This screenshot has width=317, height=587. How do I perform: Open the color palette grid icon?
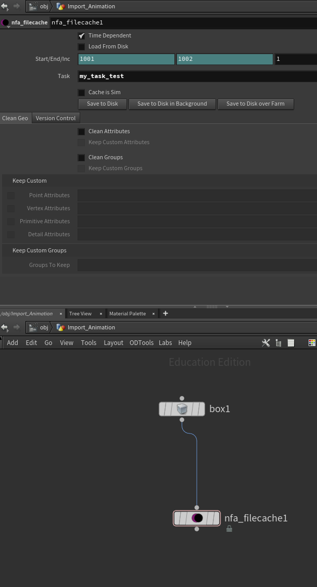pyautogui.click(x=312, y=343)
